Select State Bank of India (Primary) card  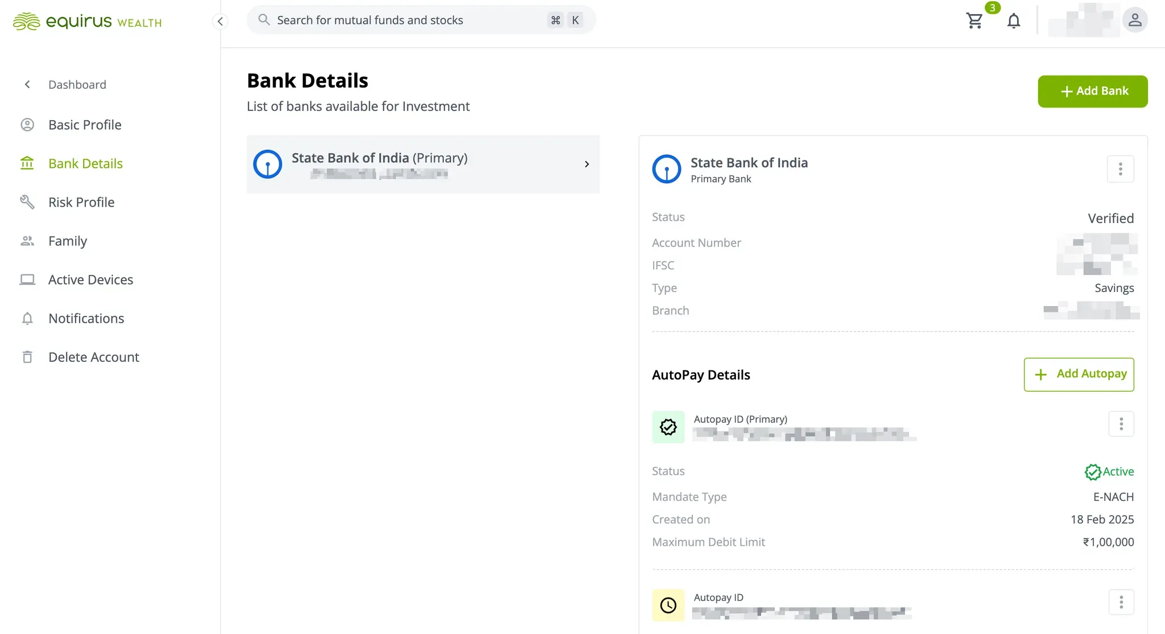pyautogui.click(x=423, y=164)
